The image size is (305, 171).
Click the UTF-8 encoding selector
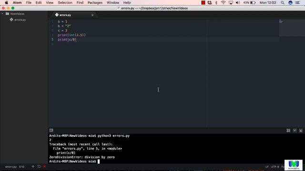[x=275, y=167]
